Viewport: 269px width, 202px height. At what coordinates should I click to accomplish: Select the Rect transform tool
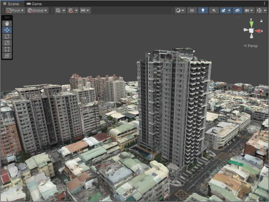(x=7, y=49)
